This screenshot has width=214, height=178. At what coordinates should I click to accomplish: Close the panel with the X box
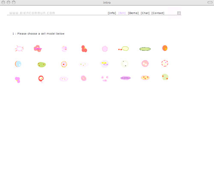point(179,13)
